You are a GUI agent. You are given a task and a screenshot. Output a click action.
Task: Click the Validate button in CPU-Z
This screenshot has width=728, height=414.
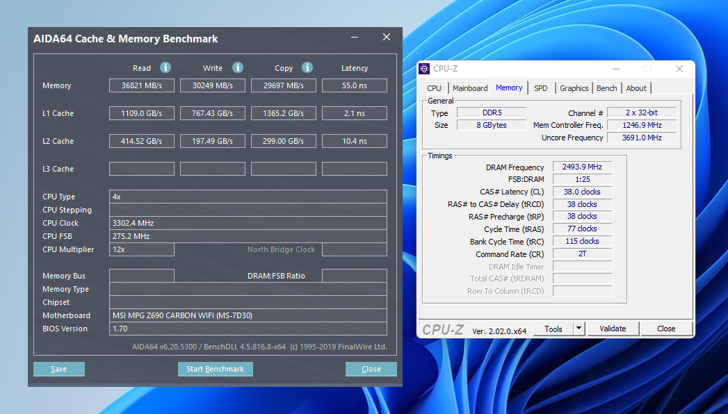coord(613,329)
